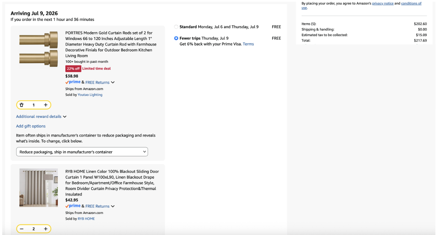439x235 pixels.
Task: Click the Estimated tax $15.09 amount
Action: coord(421,35)
